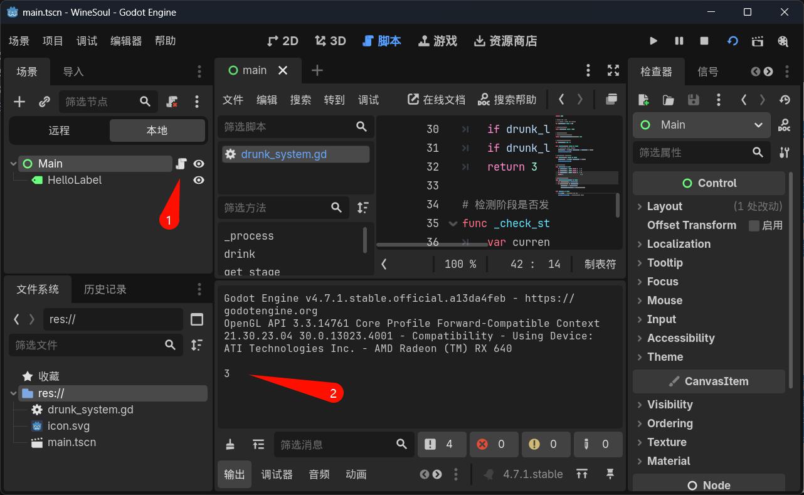Click the floating window icon beside 搜索帮助
This screenshot has width=804, height=495.
611,99
